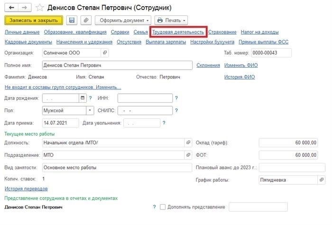Click the Полное имя field
Screen dimensions: 332x225
[117, 65]
